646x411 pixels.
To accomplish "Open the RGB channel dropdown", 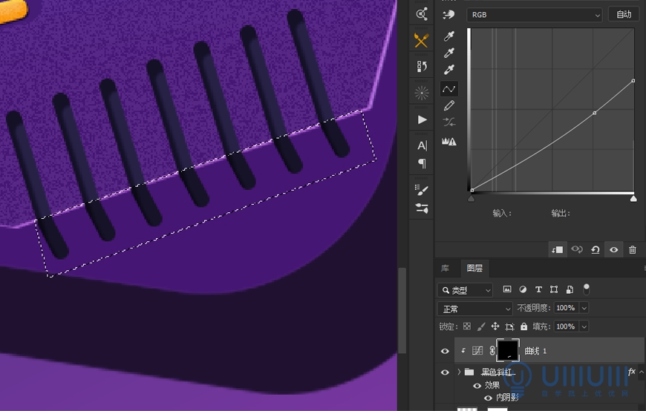I will click(x=535, y=15).
